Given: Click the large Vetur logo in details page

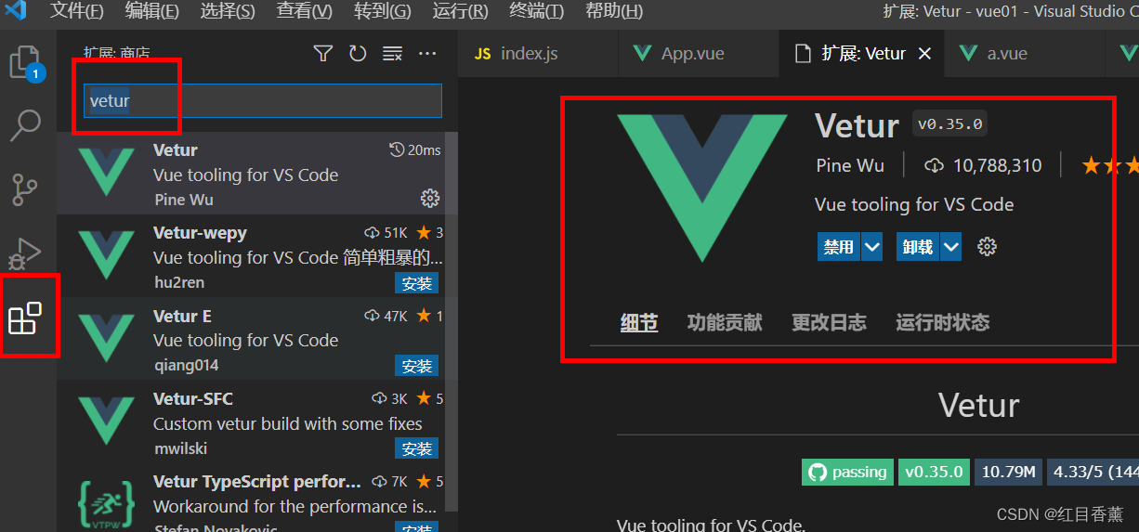Looking at the screenshot, I should tap(701, 188).
